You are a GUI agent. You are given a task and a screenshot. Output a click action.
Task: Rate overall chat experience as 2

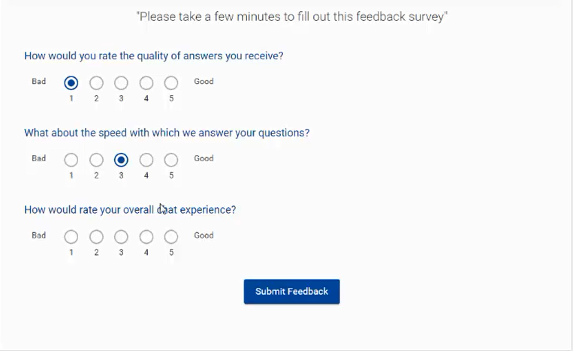[96, 237]
